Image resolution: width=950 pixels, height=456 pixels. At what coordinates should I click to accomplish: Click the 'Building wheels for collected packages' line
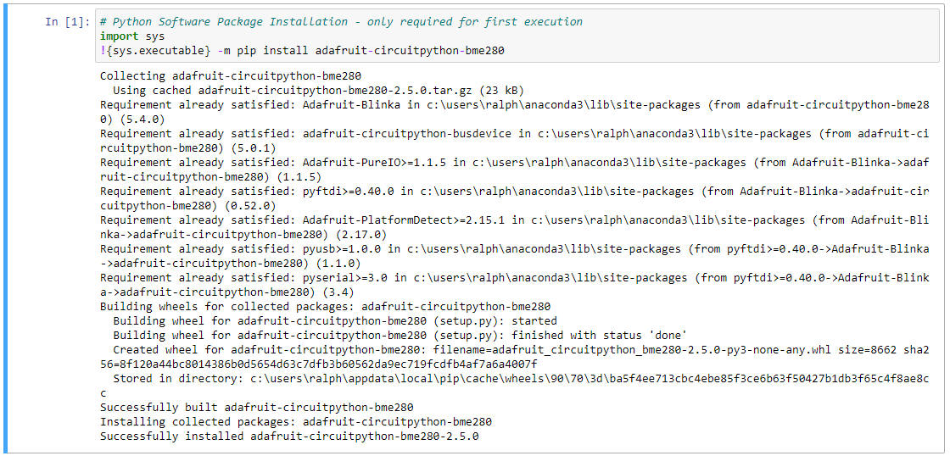click(x=325, y=307)
